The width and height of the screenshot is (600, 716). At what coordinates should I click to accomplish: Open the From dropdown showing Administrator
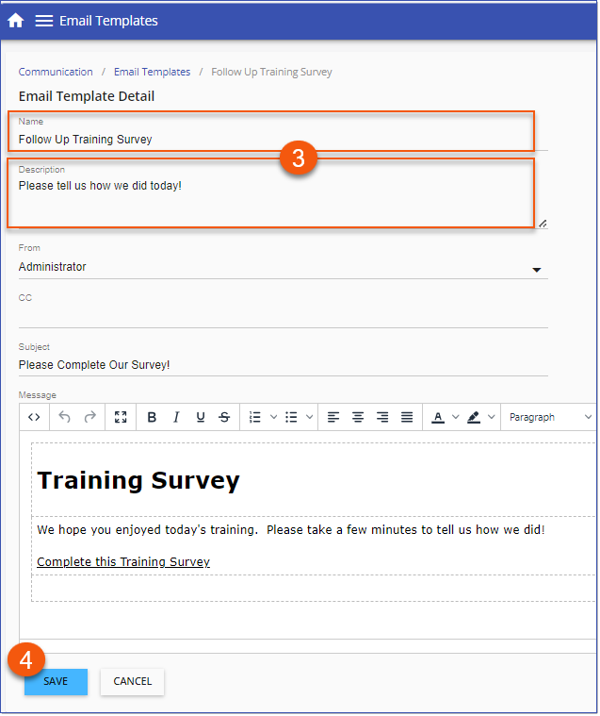(x=284, y=267)
